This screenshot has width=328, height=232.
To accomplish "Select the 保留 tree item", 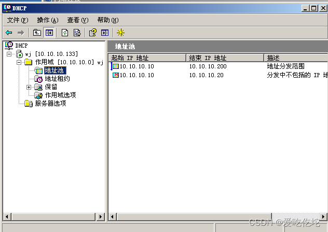I will pyautogui.click(x=51, y=87).
